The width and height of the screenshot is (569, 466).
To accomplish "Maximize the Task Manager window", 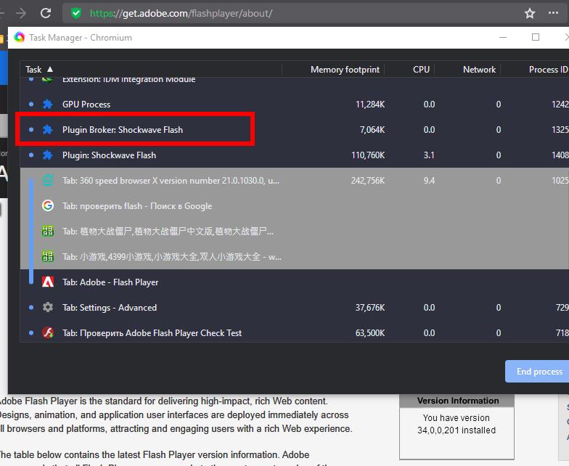I will (536, 38).
